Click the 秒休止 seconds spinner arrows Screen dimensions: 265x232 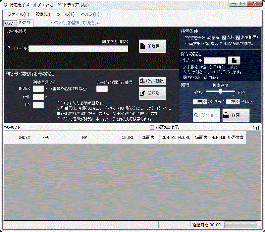pos(238,102)
